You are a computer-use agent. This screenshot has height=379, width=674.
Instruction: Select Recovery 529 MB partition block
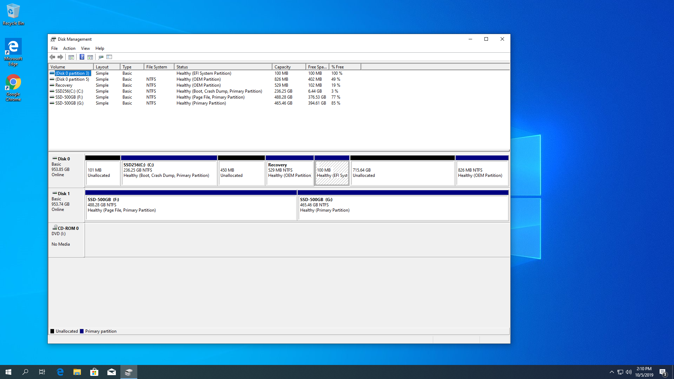point(290,171)
